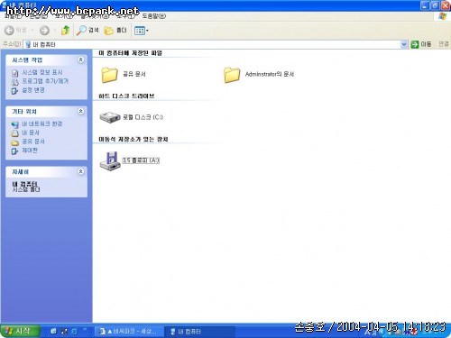Open the Search (검색) pane

(x=87, y=30)
